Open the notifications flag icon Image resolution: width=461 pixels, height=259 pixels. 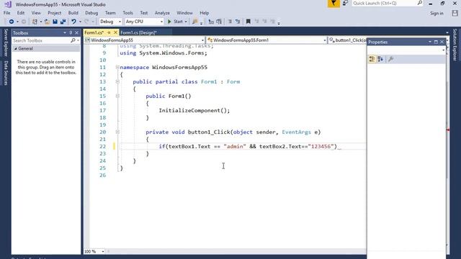coord(334,4)
